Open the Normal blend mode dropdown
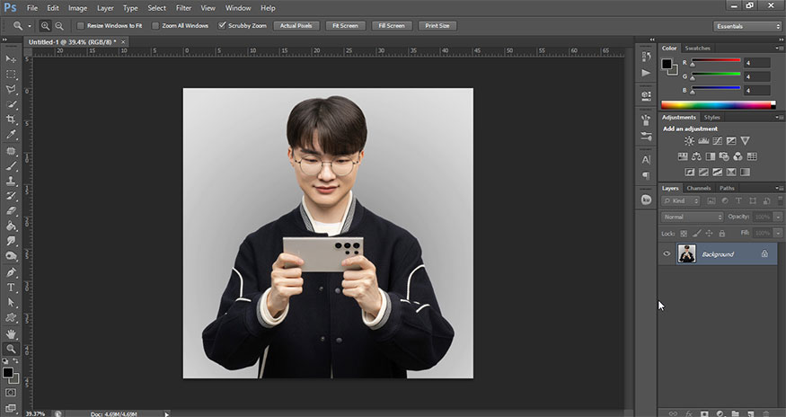The height and width of the screenshot is (417, 786). 692,217
